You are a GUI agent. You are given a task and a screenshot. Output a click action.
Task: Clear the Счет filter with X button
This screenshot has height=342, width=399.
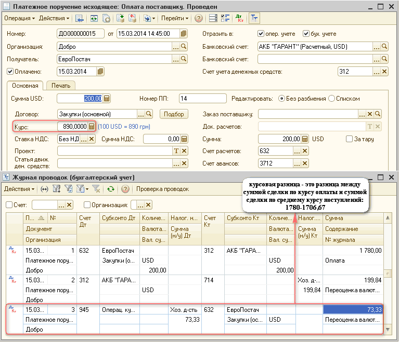[x=69, y=205]
